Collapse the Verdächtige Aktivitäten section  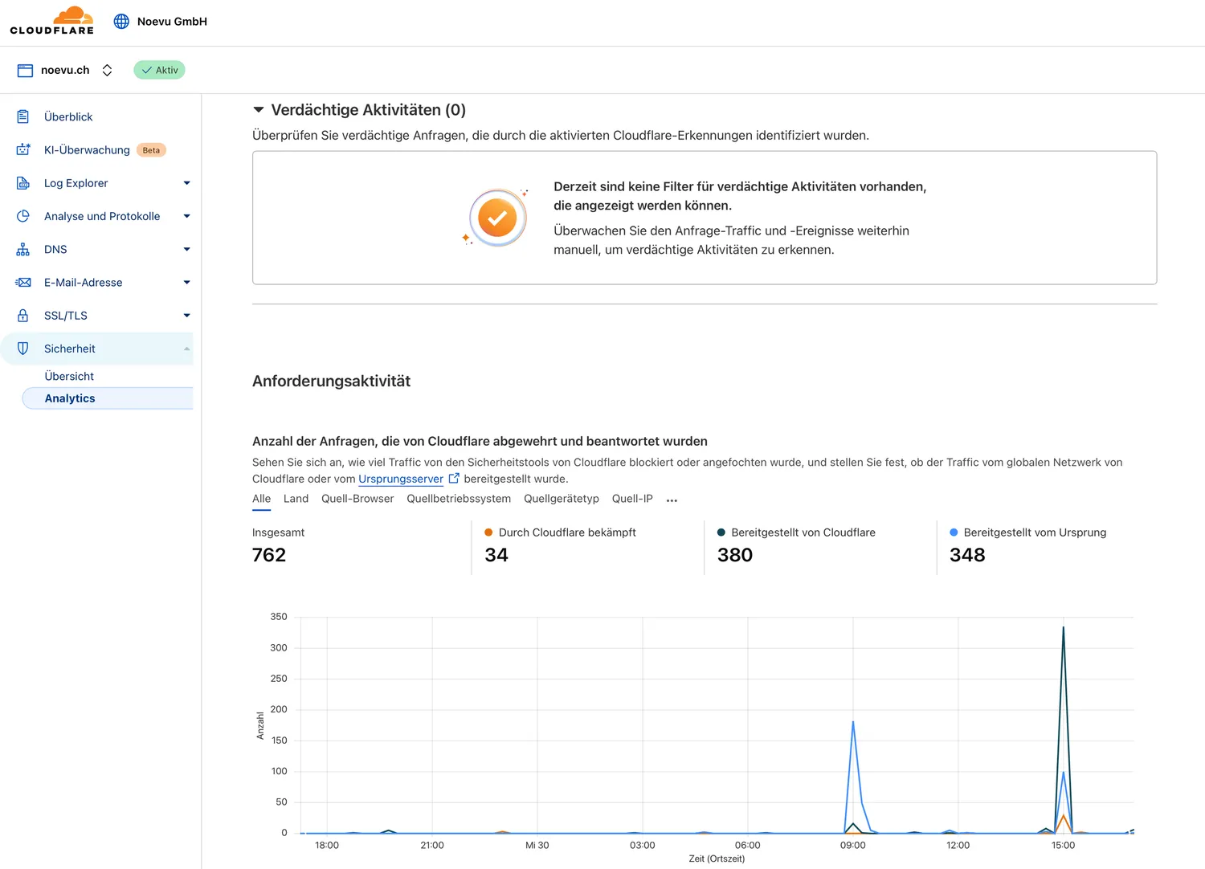pos(259,109)
